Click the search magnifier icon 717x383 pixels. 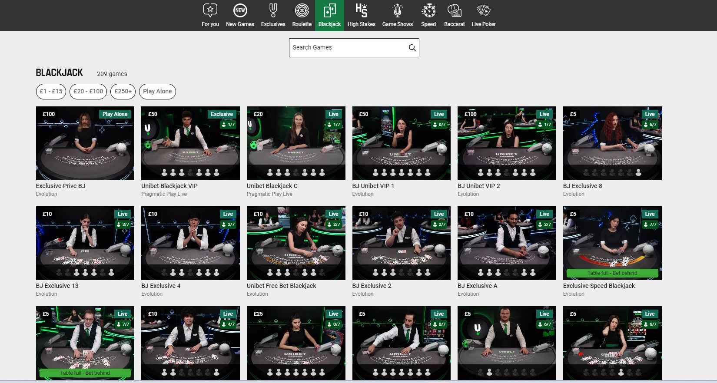(x=412, y=48)
